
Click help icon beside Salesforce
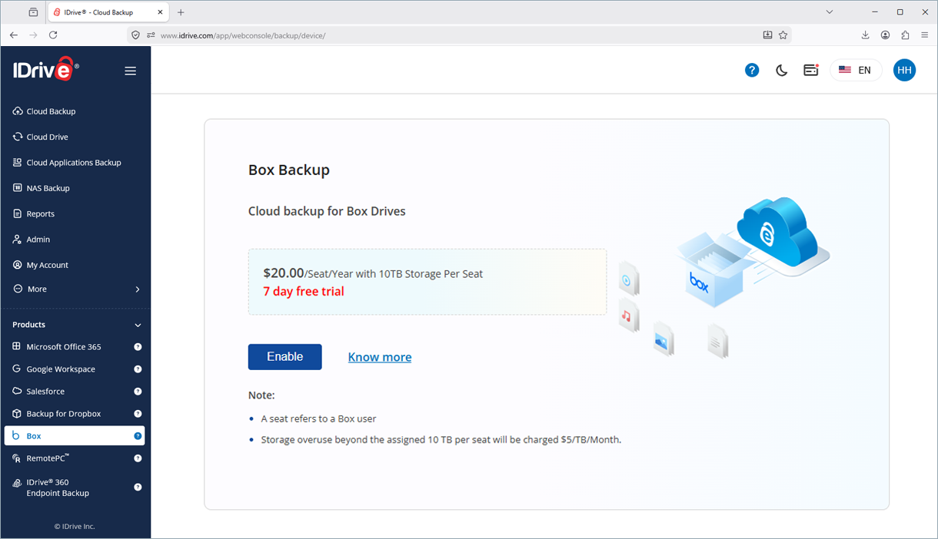click(138, 392)
